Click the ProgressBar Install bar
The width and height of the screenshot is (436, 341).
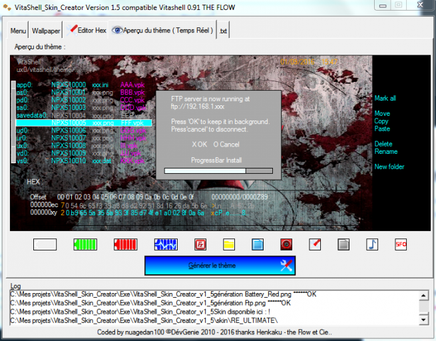pyautogui.click(x=218, y=170)
